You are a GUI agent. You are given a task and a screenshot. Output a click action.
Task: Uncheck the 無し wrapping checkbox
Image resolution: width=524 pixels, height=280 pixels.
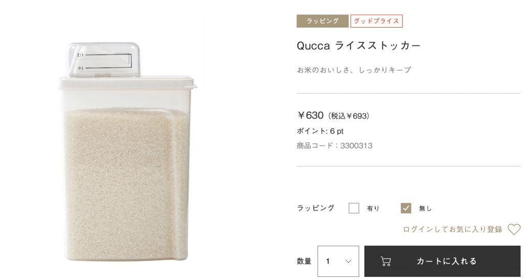(406, 208)
